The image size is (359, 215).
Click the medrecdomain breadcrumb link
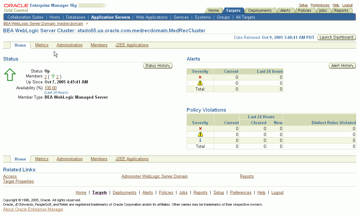pos(43,23)
